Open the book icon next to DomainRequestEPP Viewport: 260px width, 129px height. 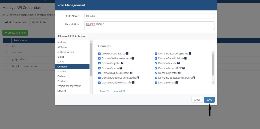(183, 68)
